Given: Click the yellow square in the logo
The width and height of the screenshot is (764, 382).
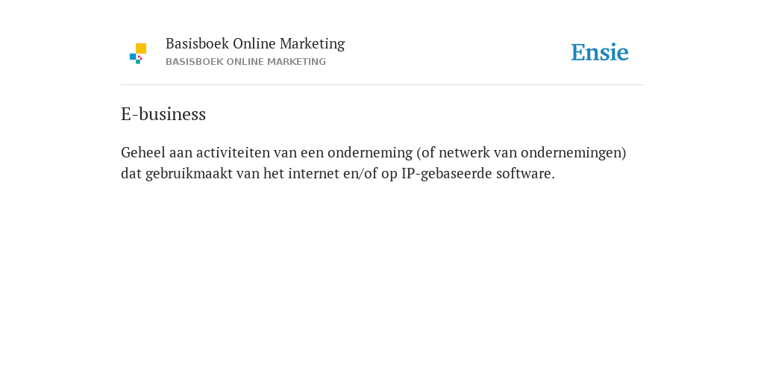Looking at the screenshot, I should coord(141,48).
